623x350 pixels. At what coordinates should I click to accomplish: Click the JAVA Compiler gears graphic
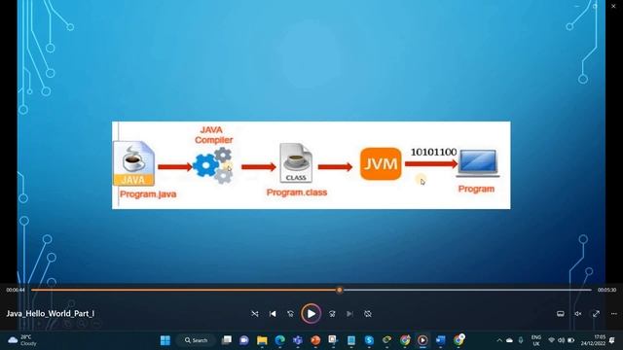(x=213, y=165)
